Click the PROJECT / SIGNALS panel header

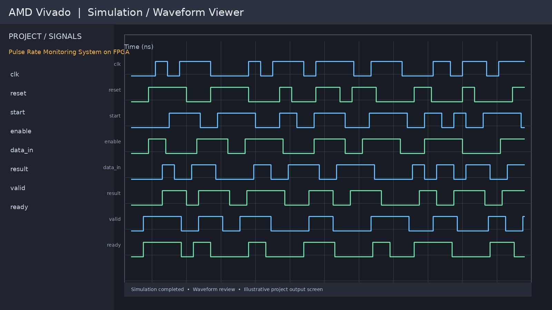point(45,37)
